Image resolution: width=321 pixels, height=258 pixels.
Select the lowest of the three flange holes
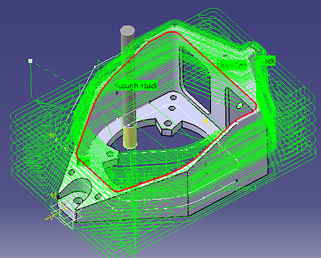(x=167, y=123)
